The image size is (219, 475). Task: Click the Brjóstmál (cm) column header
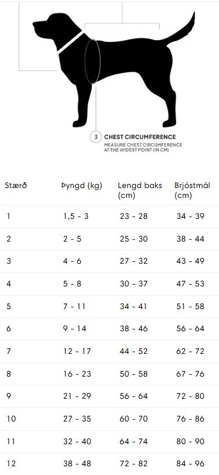click(192, 190)
